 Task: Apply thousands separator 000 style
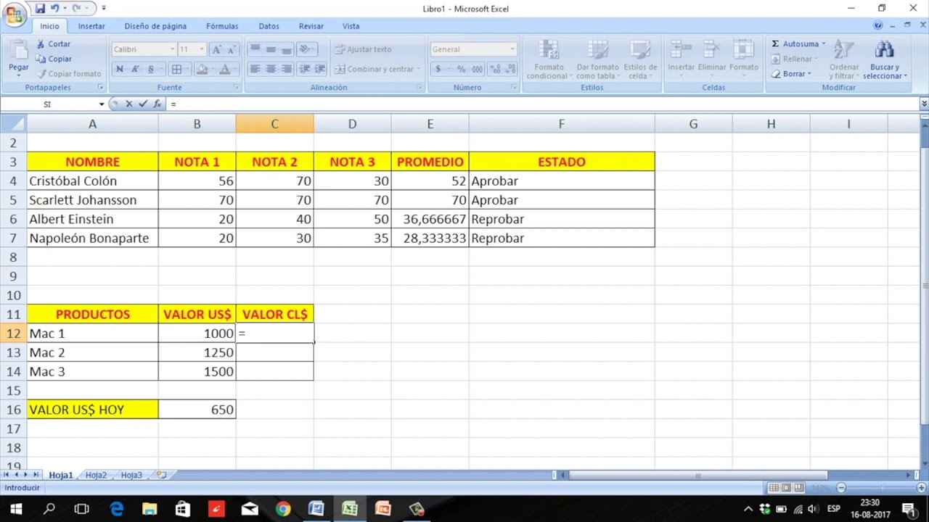tap(477, 69)
